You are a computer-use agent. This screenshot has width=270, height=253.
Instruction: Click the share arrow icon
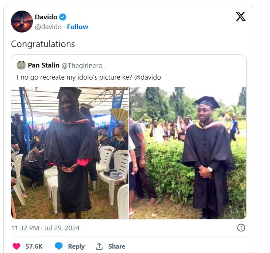[x=99, y=246]
